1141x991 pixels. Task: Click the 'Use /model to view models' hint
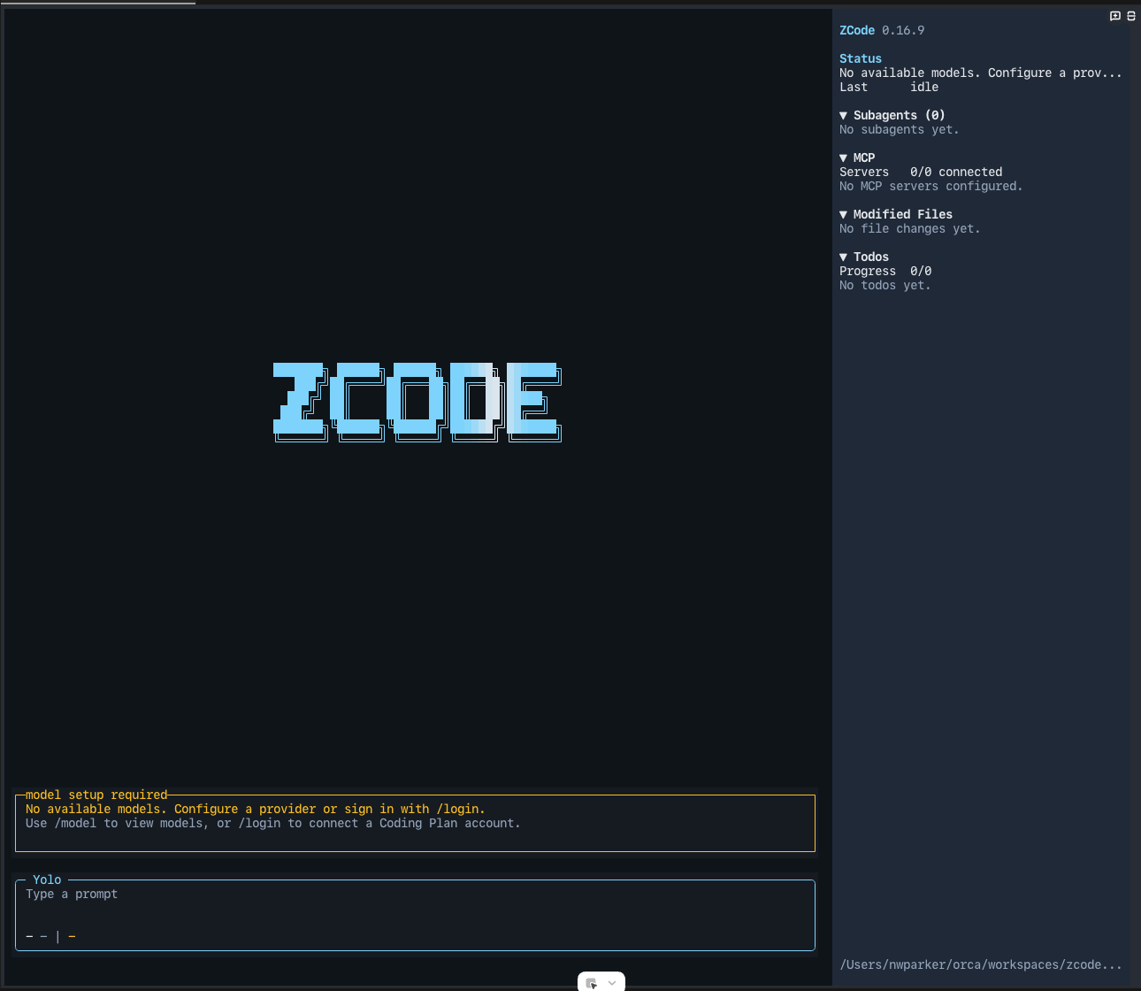pyautogui.click(x=273, y=823)
